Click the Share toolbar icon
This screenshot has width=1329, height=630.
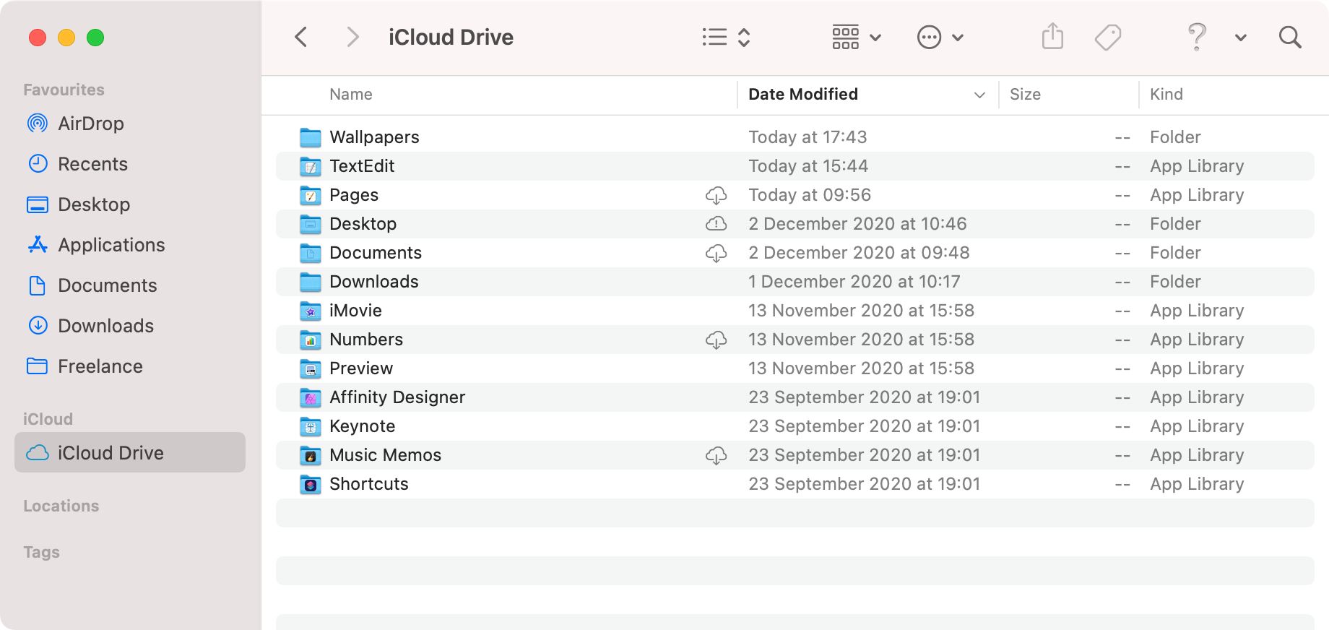coord(1052,36)
